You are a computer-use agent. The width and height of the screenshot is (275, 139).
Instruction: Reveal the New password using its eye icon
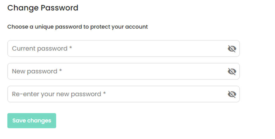232,72
